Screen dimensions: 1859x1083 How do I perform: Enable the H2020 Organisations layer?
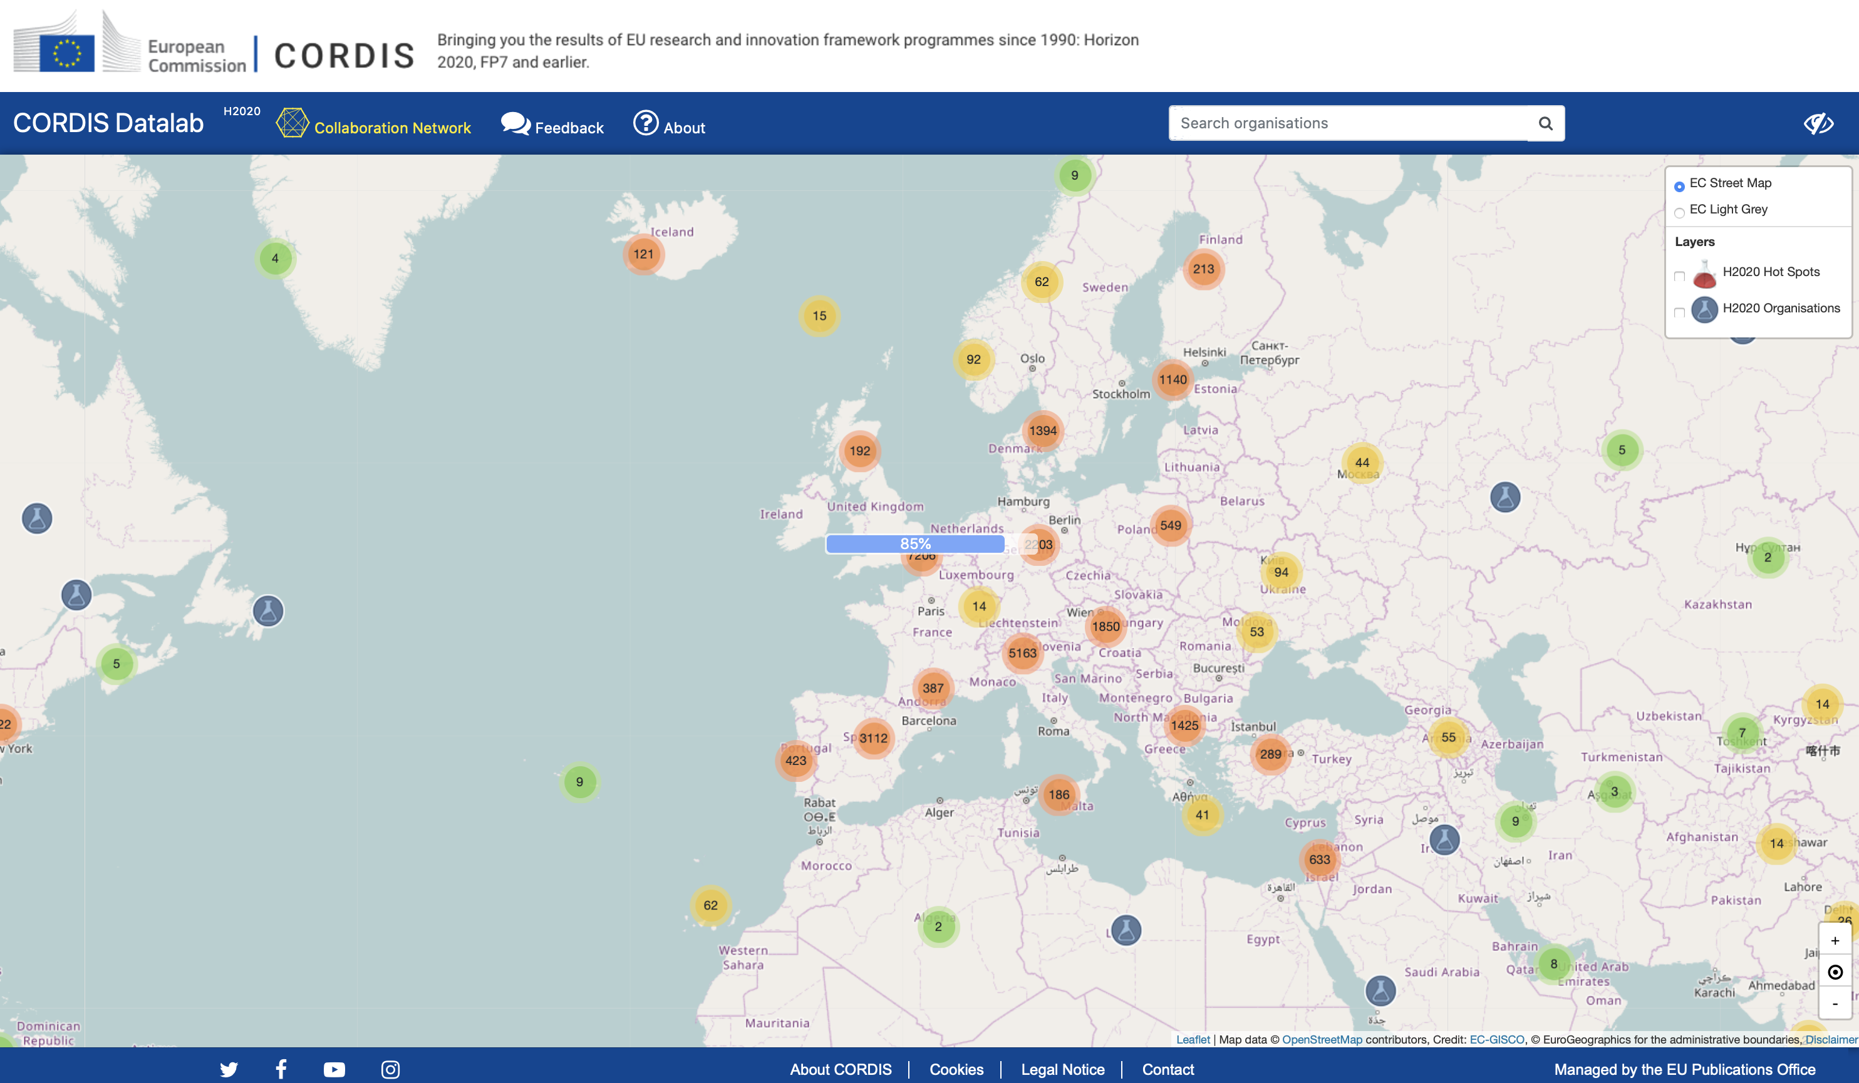[x=1680, y=312]
